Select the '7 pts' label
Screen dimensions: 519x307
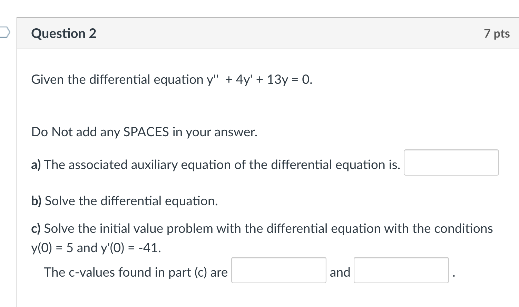[497, 33]
